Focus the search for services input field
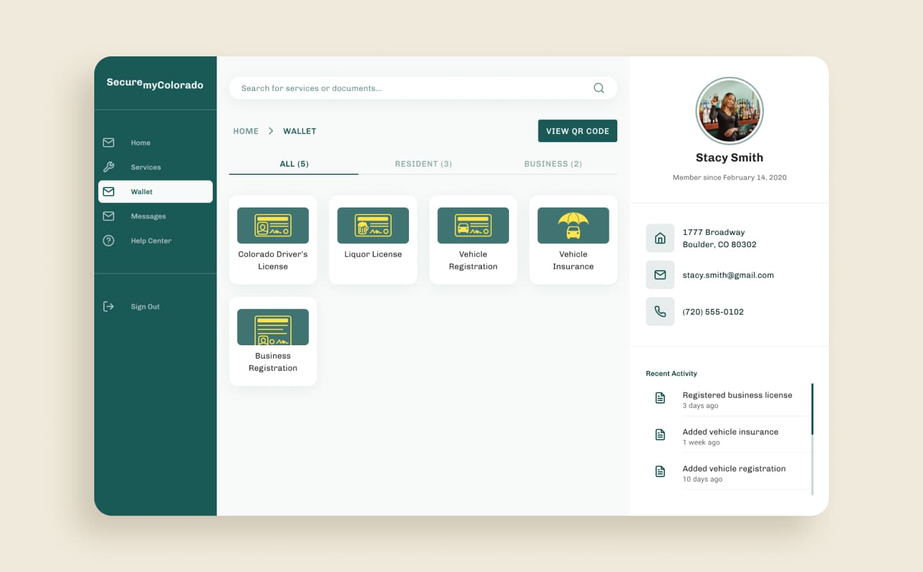The width and height of the screenshot is (923, 572). pos(410,88)
